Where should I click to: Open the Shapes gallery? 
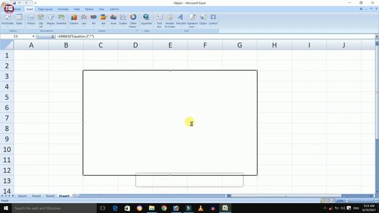pyautogui.click(x=50, y=21)
